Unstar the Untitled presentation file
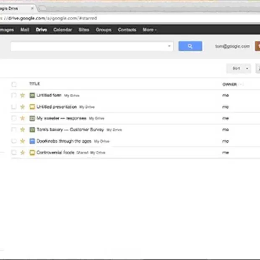Image resolution: width=260 pixels, height=260 pixels. point(23,107)
